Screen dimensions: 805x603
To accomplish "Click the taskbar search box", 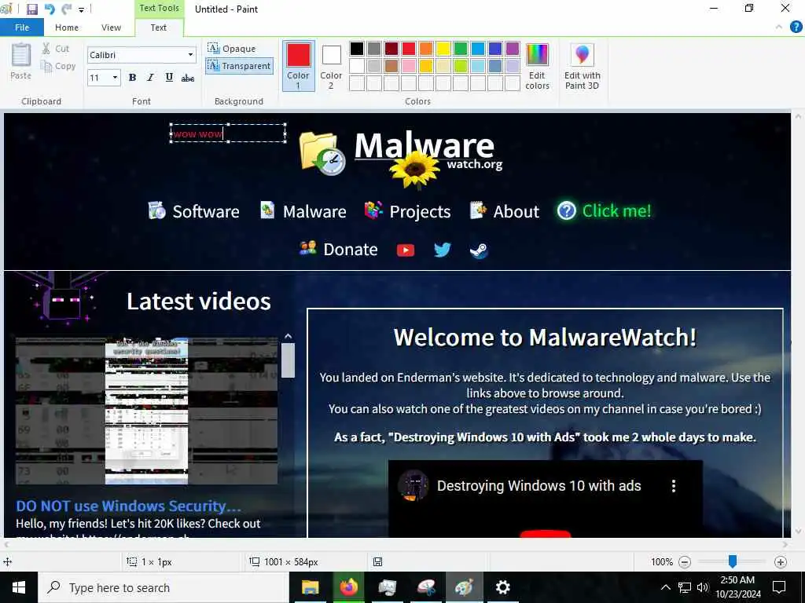I will pos(164,587).
